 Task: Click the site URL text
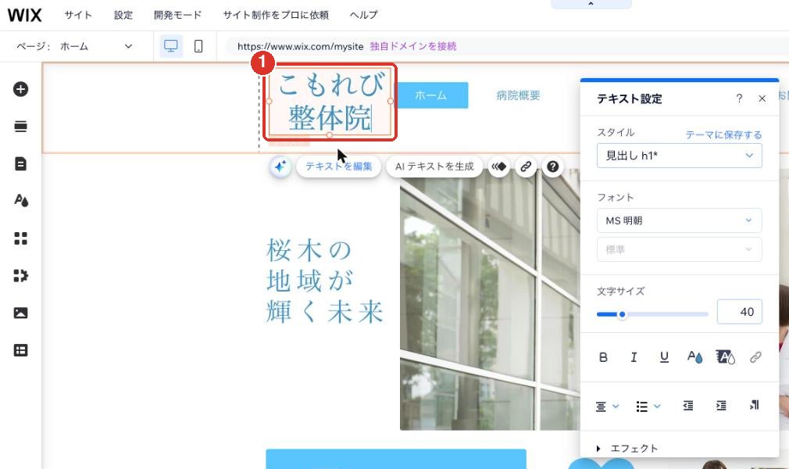click(x=301, y=46)
